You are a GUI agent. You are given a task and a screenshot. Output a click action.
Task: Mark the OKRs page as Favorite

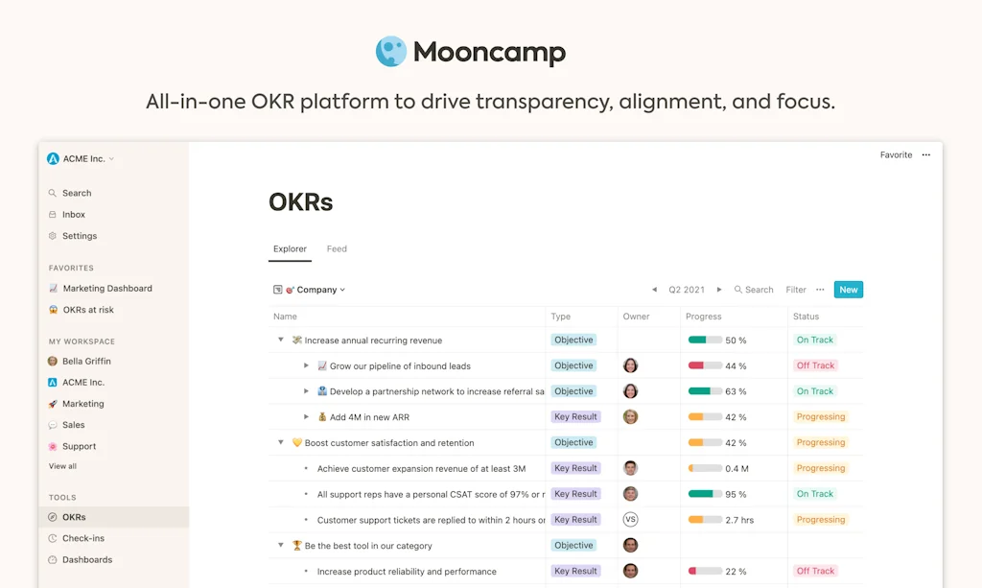896,154
